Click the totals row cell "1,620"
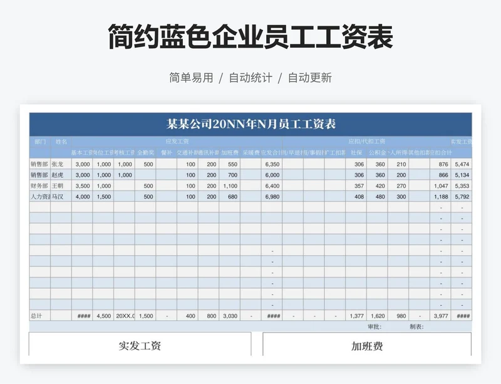501x384 pixels. (x=377, y=316)
